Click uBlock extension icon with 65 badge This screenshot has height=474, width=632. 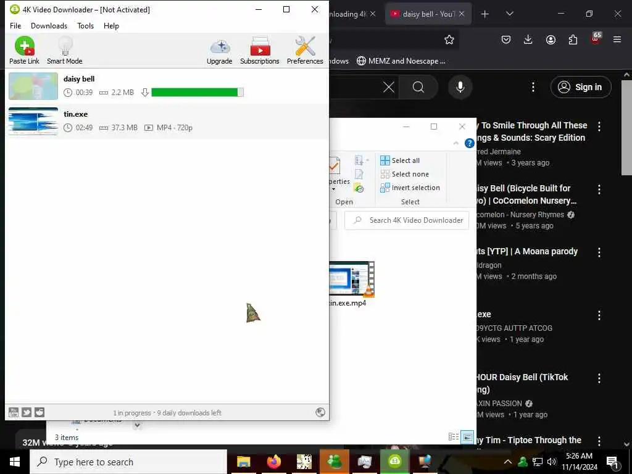tap(596, 38)
